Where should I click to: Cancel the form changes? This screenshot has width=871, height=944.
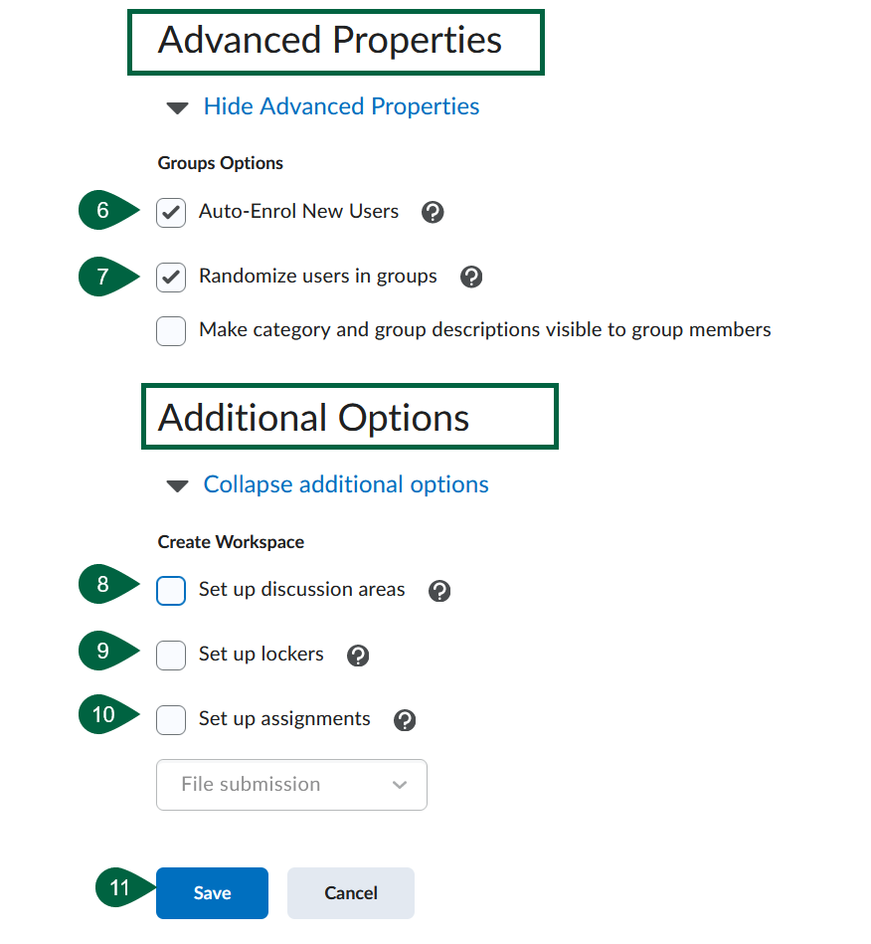click(350, 892)
